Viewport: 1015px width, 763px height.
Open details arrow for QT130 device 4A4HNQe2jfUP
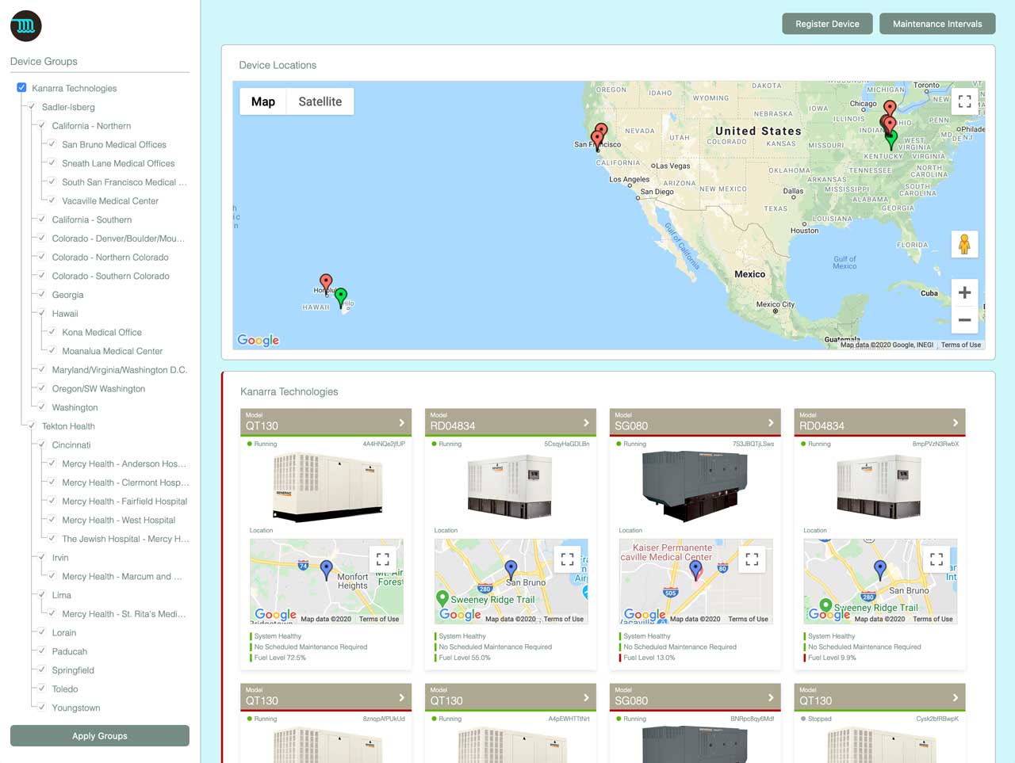pos(402,423)
